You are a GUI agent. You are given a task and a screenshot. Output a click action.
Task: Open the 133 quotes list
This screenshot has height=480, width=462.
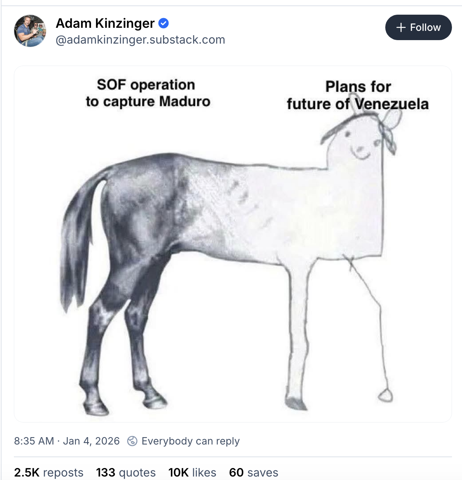(x=126, y=472)
